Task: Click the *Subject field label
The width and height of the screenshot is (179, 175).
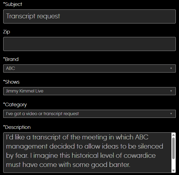Action: click(13, 4)
